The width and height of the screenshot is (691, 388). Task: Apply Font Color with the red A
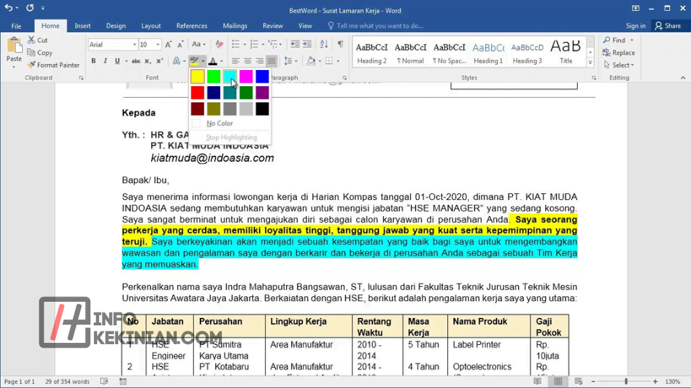pyautogui.click(x=213, y=61)
